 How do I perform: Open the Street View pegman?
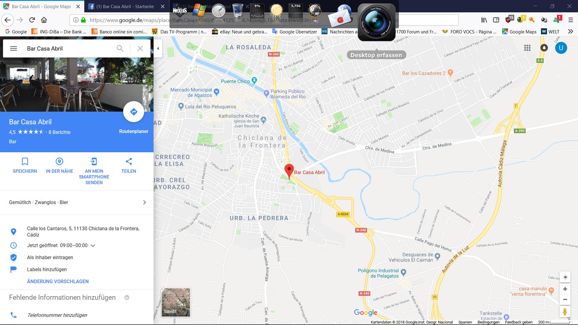click(565, 312)
